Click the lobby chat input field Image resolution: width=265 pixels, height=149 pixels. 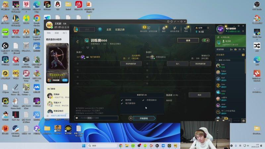click(x=96, y=118)
